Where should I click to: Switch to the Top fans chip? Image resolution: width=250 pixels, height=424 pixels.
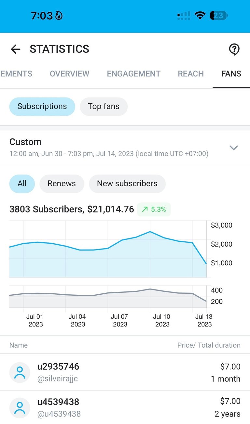(x=104, y=107)
